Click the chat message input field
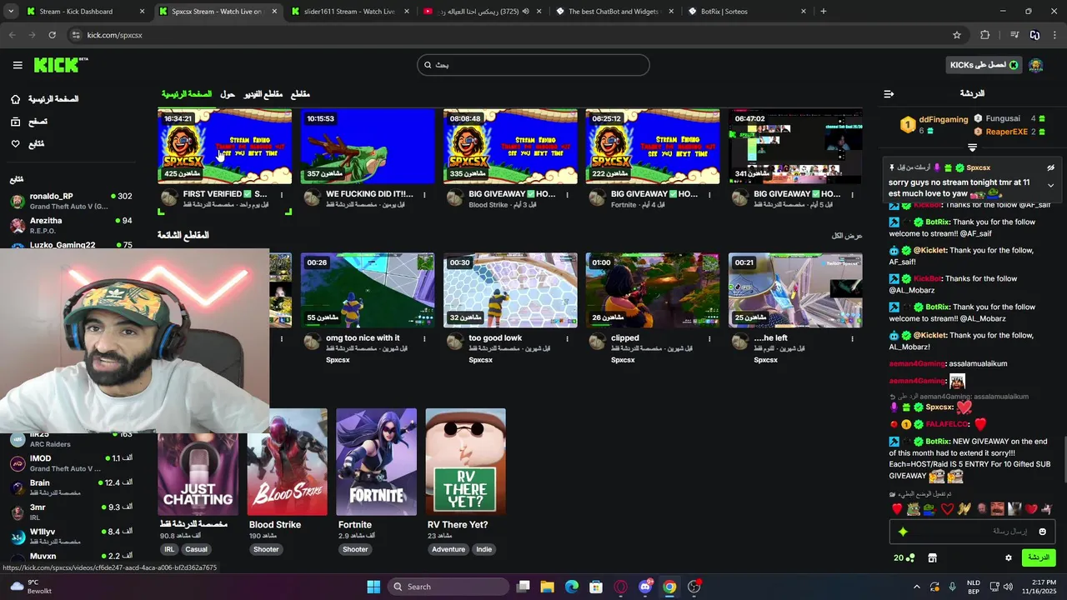 click(x=972, y=532)
